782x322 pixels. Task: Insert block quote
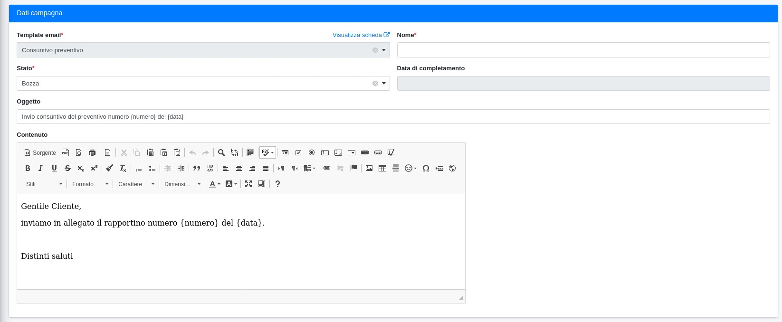click(x=197, y=168)
